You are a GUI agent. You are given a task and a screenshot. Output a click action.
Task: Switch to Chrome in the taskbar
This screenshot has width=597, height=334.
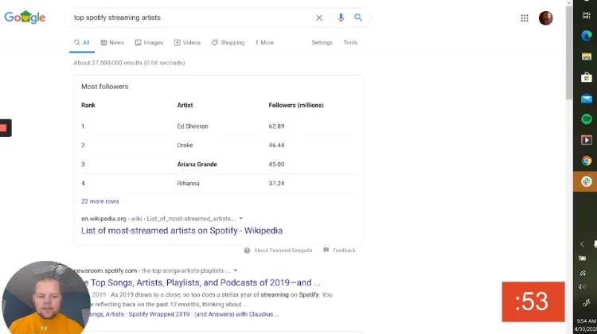pyautogui.click(x=587, y=161)
